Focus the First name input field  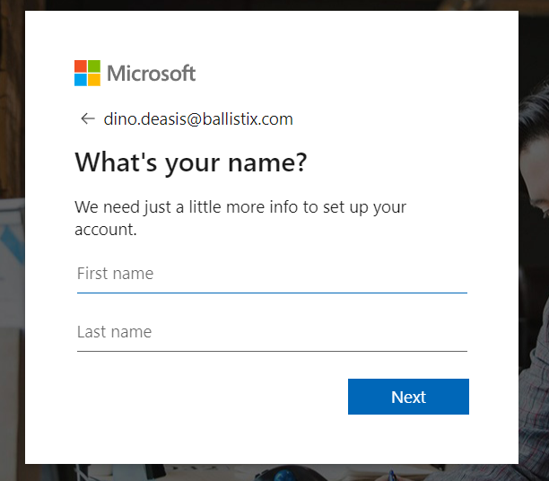coord(272,275)
